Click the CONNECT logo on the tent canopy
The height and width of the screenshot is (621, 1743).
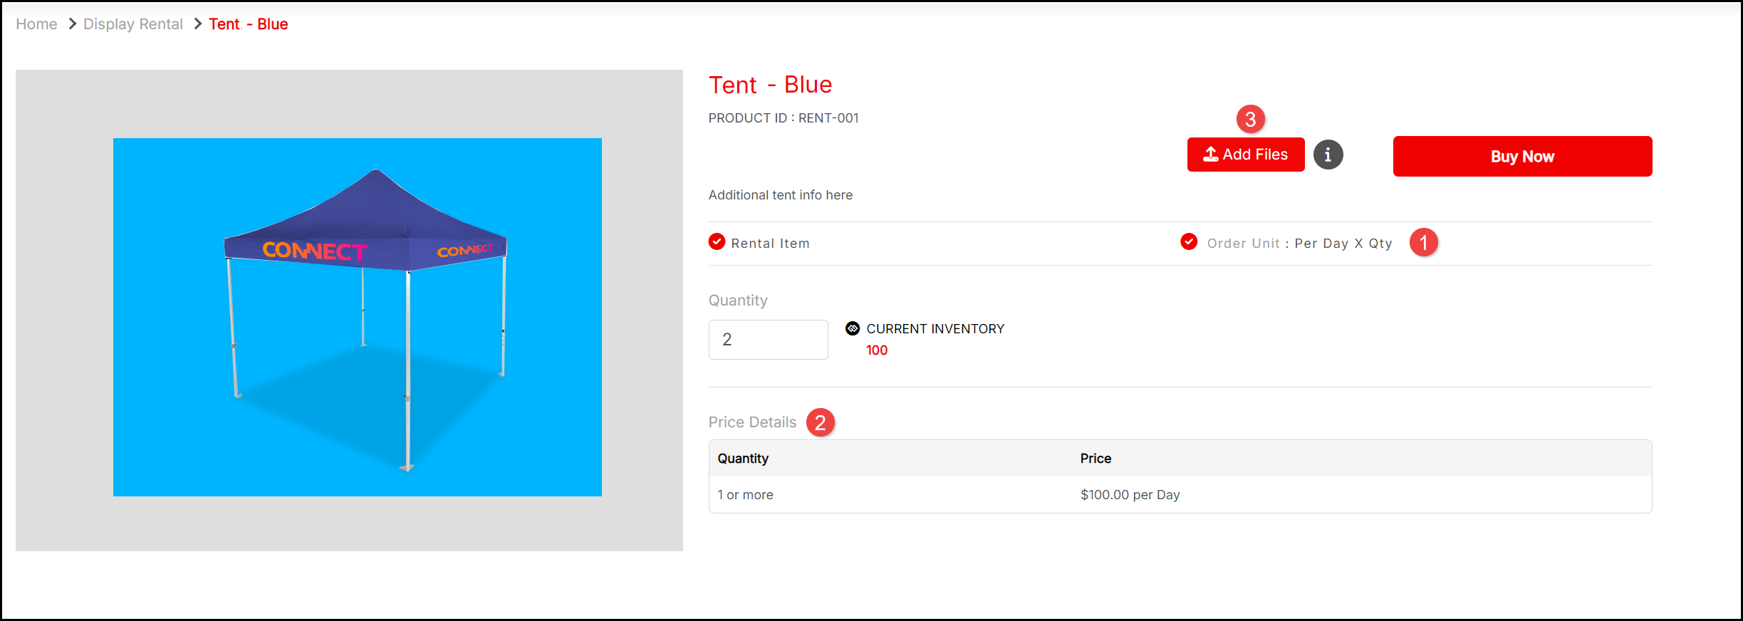pos(315,251)
